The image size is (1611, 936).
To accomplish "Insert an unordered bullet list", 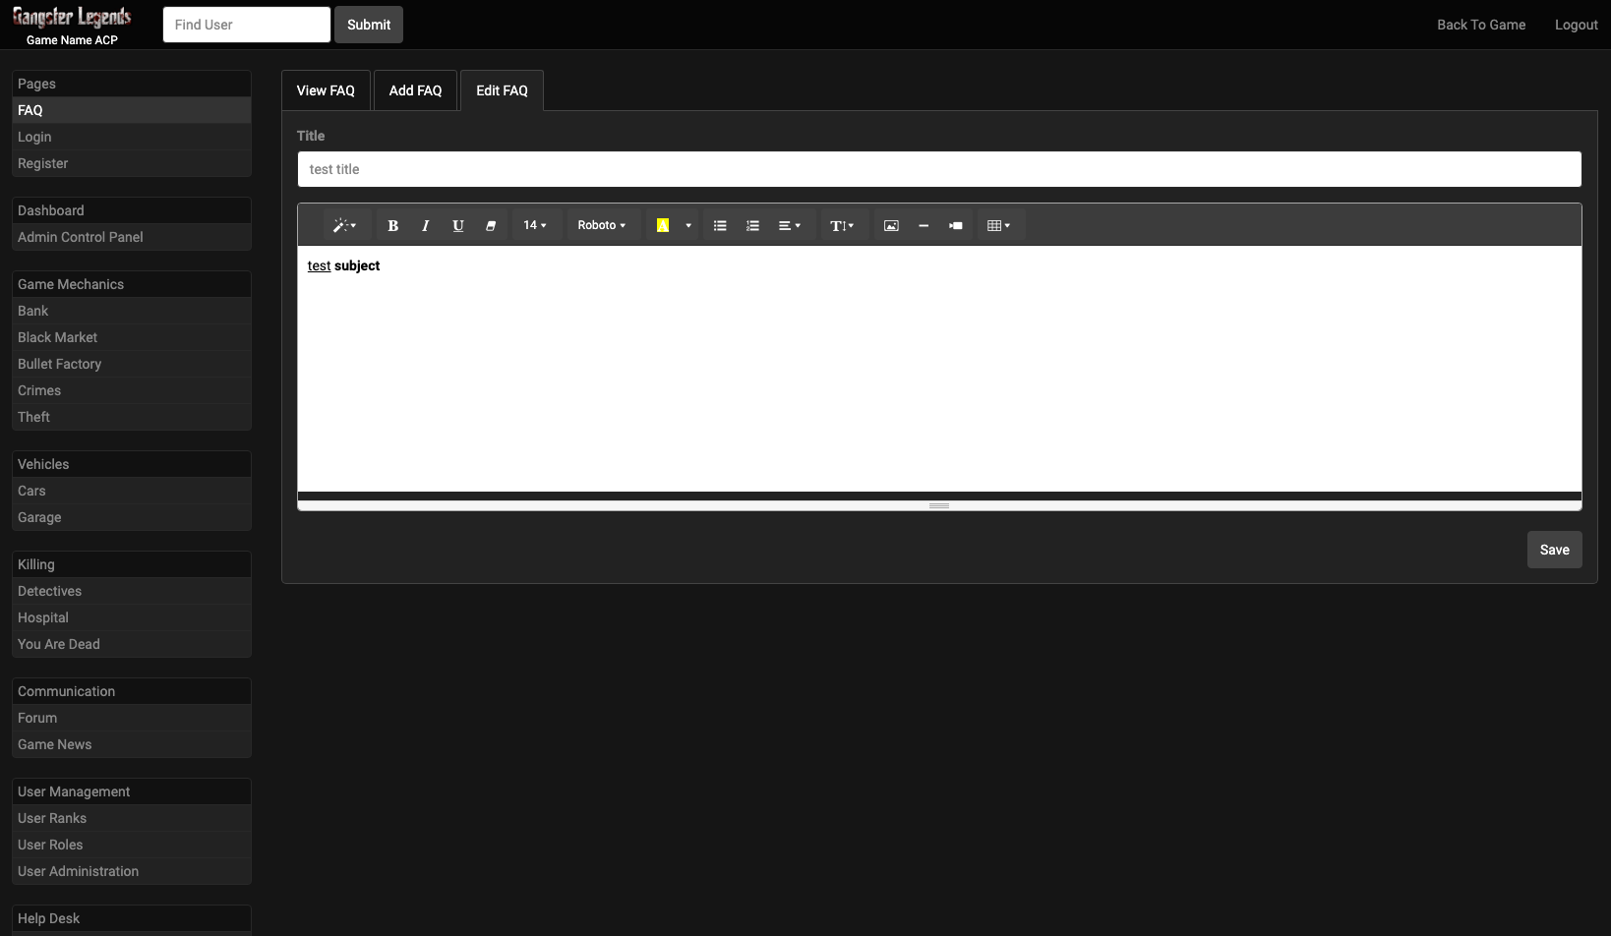I will (x=720, y=225).
